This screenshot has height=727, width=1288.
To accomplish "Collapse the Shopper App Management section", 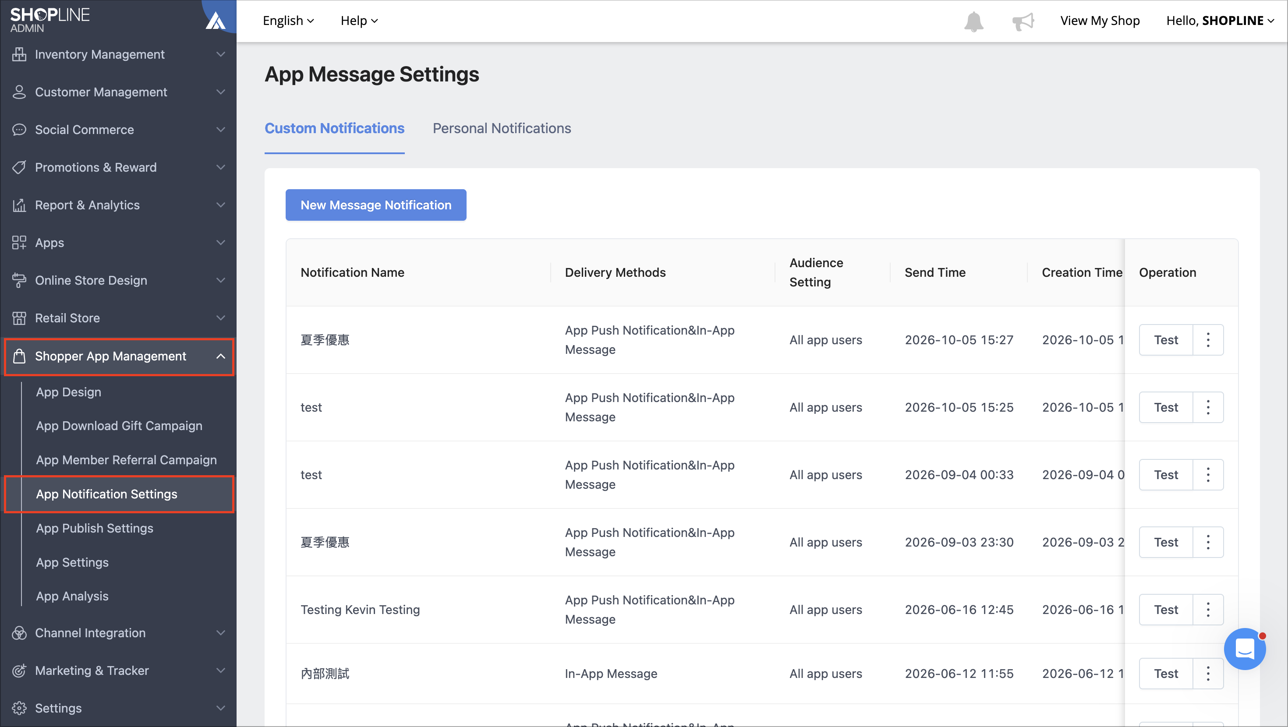I will 119,356.
